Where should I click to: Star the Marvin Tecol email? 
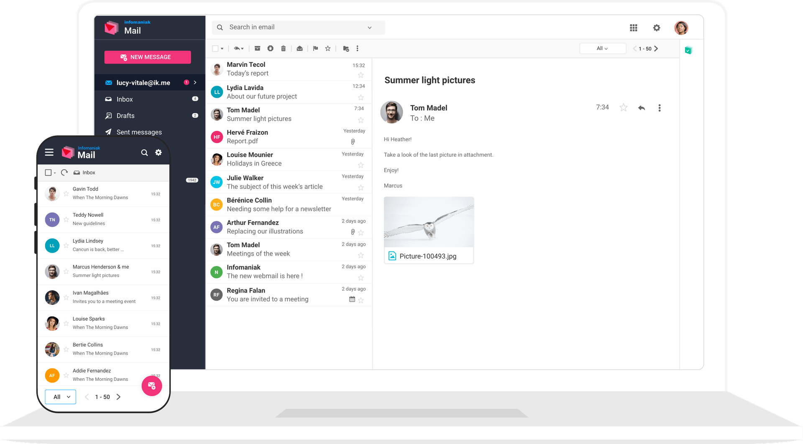(x=361, y=75)
